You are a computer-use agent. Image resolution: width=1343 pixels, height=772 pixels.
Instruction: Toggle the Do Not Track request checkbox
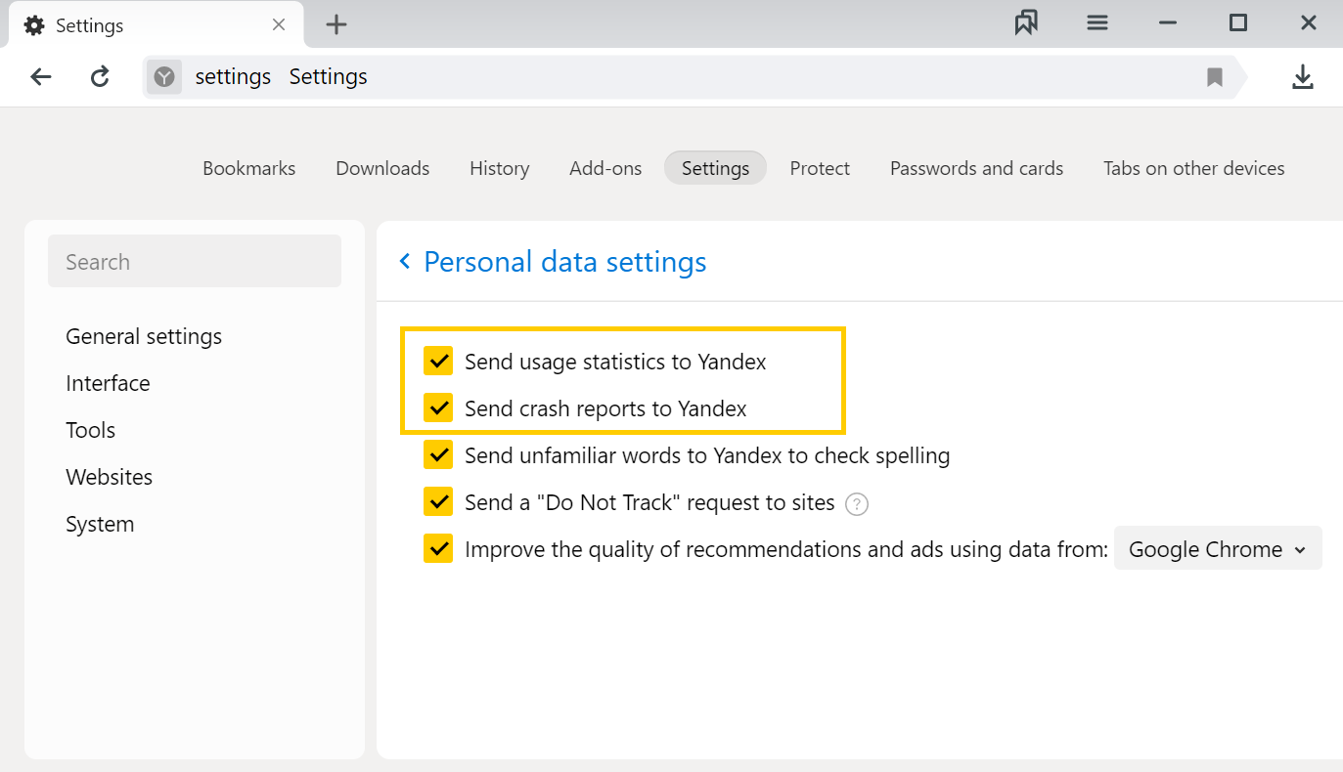click(x=438, y=501)
